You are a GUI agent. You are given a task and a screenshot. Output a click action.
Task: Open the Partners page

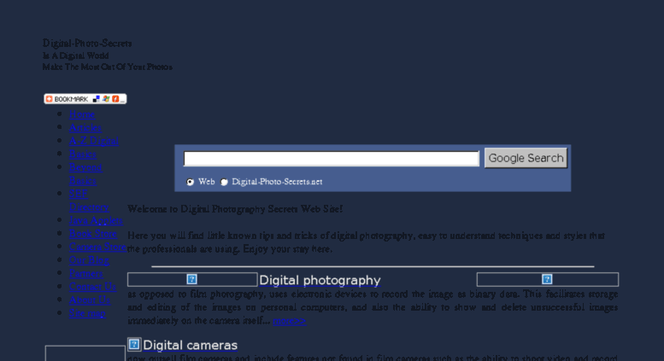point(85,273)
